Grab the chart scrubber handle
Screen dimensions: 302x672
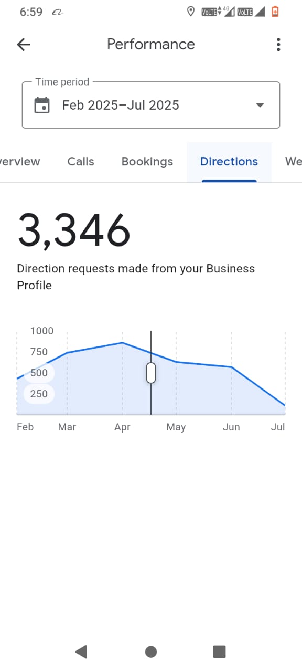(151, 373)
